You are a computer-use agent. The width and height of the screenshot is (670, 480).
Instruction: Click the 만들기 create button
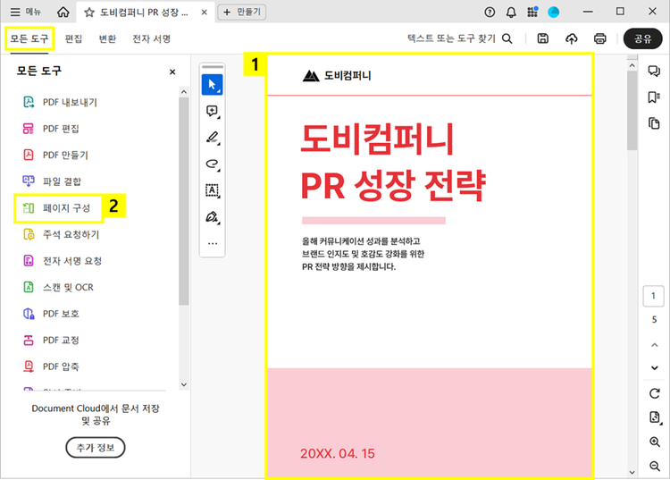click(x=242, y=12)
